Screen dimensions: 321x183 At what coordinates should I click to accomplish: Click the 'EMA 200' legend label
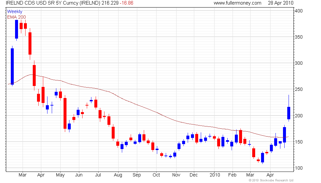pyautogui.click(x=17, y=17)
